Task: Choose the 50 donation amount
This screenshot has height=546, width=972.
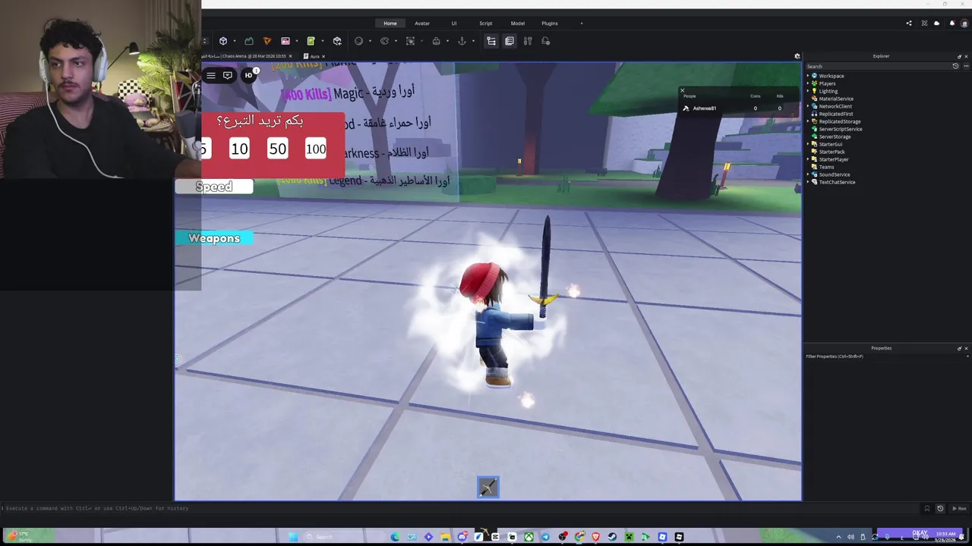Action: point(277,149)
